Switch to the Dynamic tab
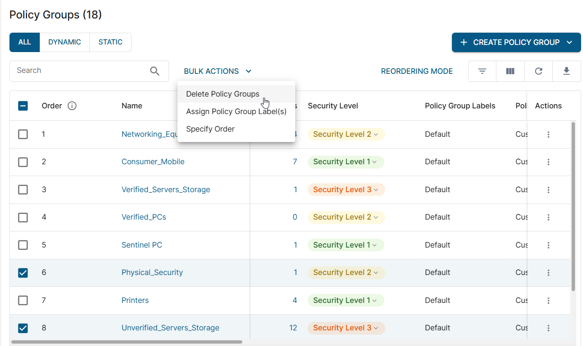The height and width of the screenshot is (346, 583). click(x=64, y=42)
